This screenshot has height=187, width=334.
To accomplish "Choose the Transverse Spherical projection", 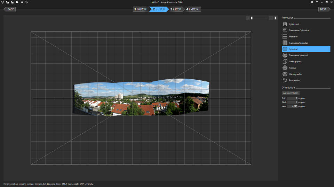I will (x=298, y=55).
